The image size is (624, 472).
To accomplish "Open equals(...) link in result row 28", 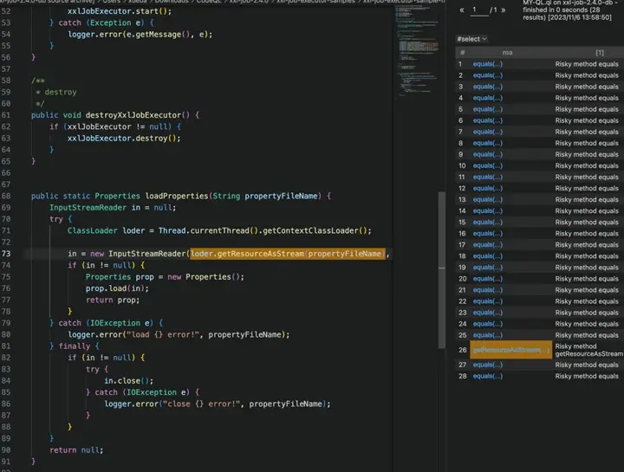I will coord(487,376).
